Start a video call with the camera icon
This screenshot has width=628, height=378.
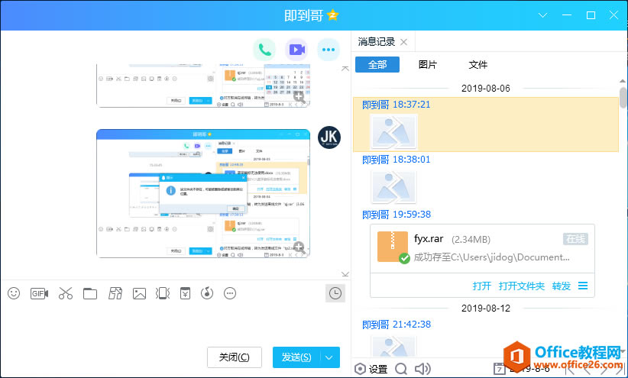point(296,50)
